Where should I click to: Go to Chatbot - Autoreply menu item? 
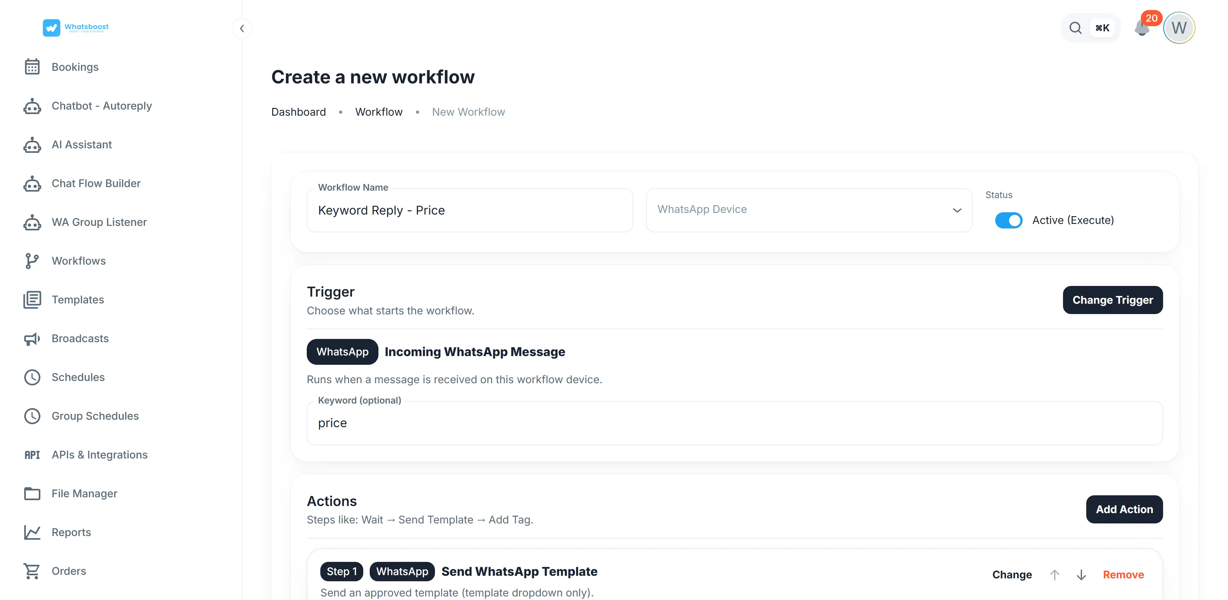pos(101,106)
